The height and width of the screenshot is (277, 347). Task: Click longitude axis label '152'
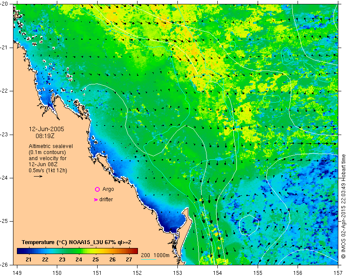pyautogui.click(x=137, y=273)
